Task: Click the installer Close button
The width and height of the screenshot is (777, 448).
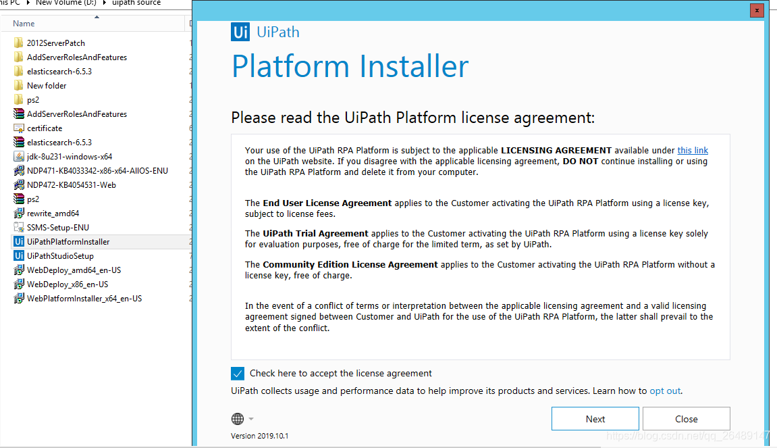Action: point(687,419)
